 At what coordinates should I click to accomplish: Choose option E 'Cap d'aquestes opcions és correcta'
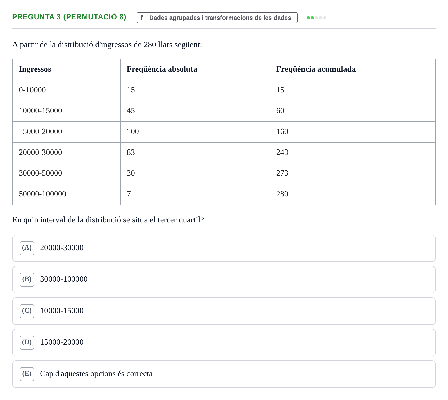click(224, 374)
